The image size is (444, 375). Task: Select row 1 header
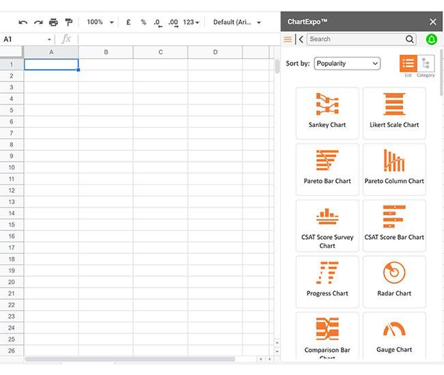pyautogui.click(x=12, y=64)
